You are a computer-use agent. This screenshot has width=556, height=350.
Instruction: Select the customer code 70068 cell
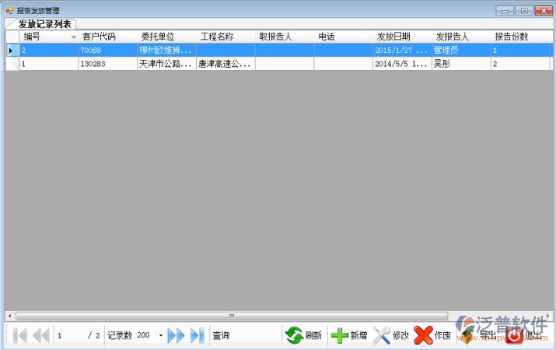(107, 50)
